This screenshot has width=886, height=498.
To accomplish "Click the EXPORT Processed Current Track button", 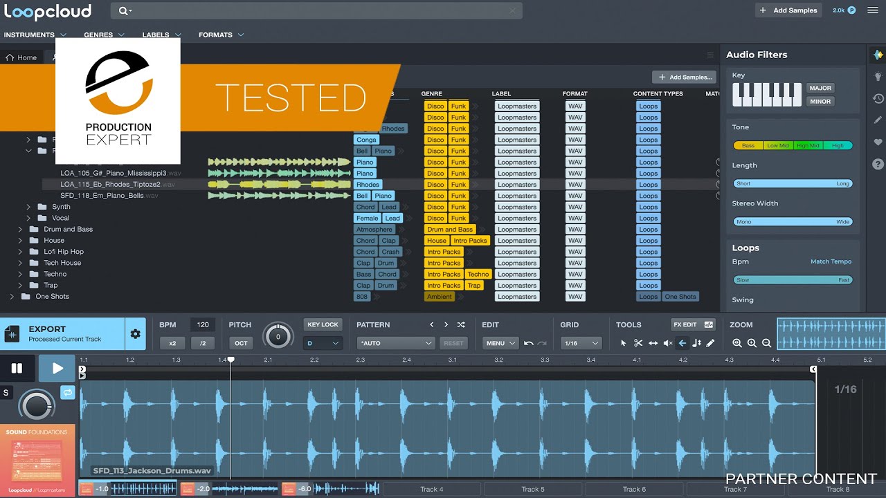I will click(62, 334).
